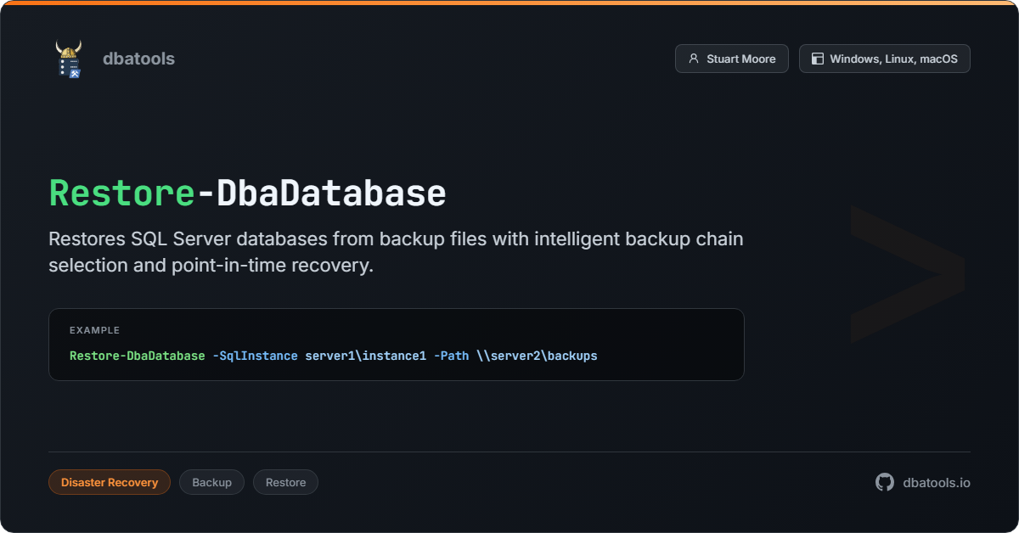Click the green Restore word in the title
The image size is (1019, 533).
pos(121,194)
